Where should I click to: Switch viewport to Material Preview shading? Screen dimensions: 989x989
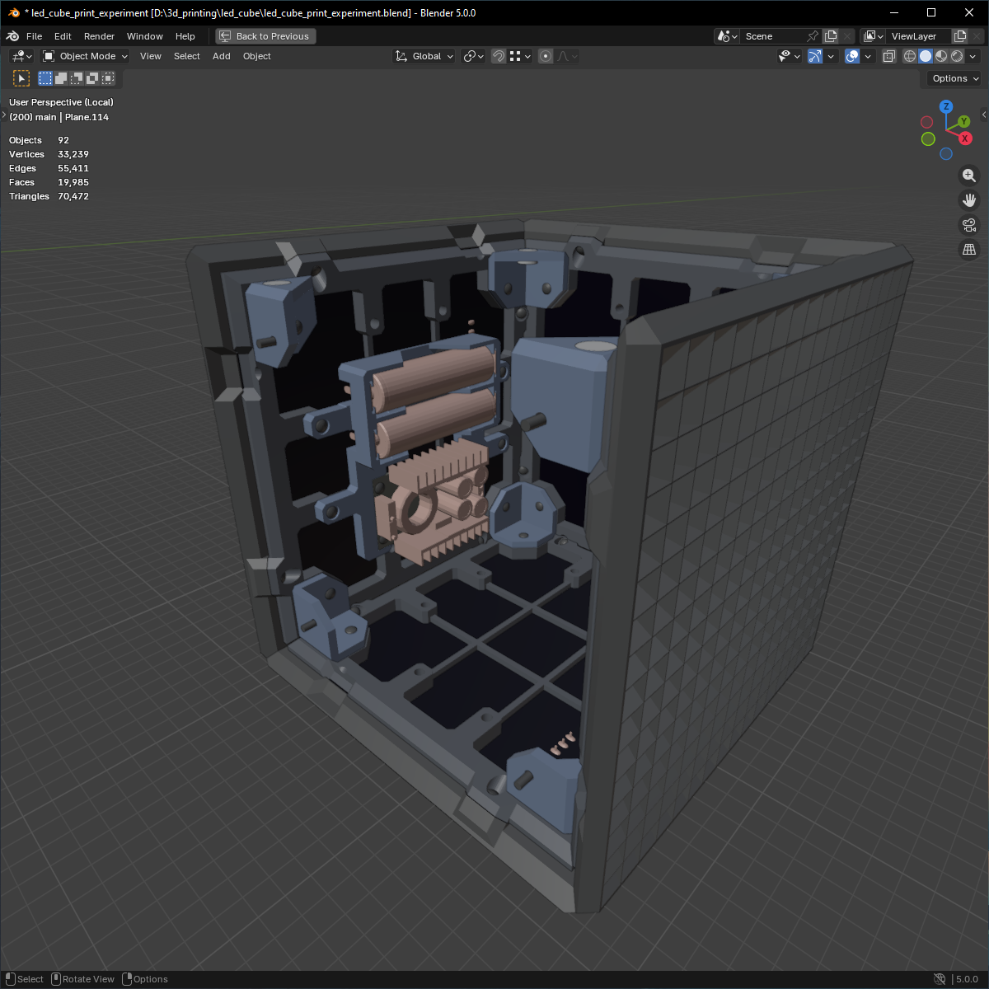click(x=940, y=56)
